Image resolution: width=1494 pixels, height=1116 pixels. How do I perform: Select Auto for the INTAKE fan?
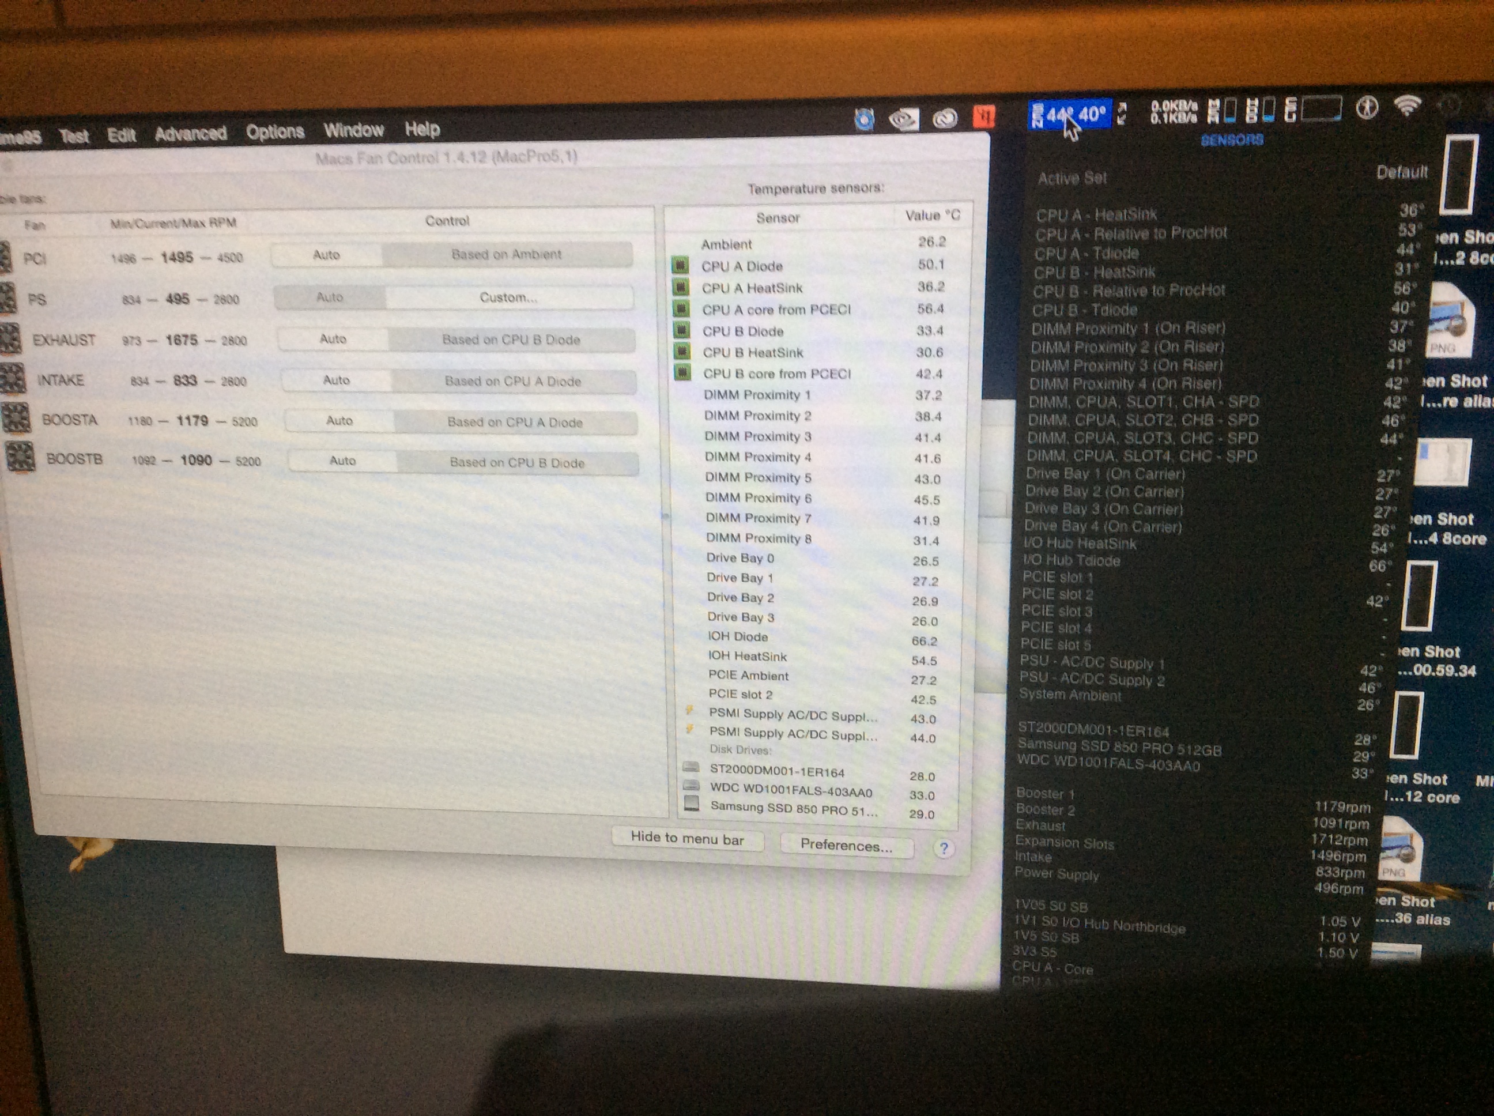pos(337,380)
